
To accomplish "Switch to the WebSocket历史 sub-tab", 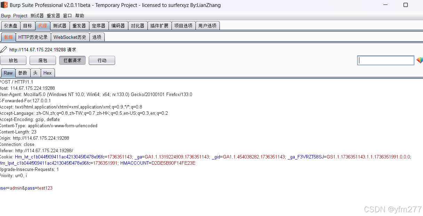I will pos(70,37).
